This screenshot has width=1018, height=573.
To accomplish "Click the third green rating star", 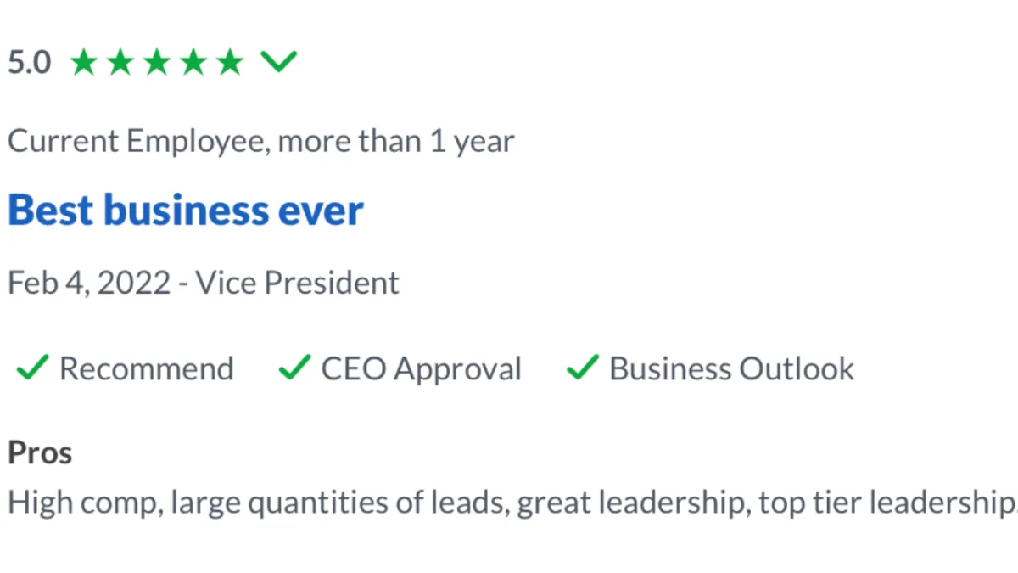I will pos(157,62).
